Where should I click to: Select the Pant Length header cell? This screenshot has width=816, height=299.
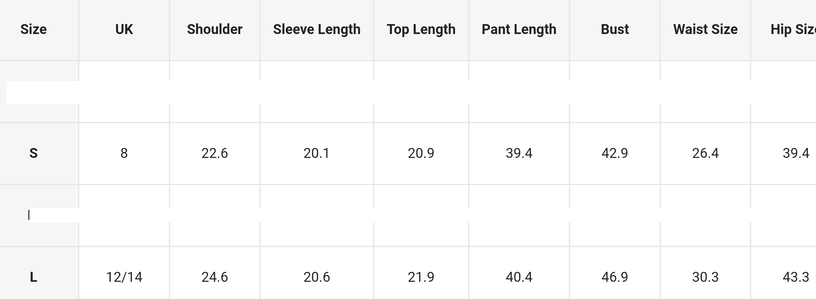(x=519, y=29)
